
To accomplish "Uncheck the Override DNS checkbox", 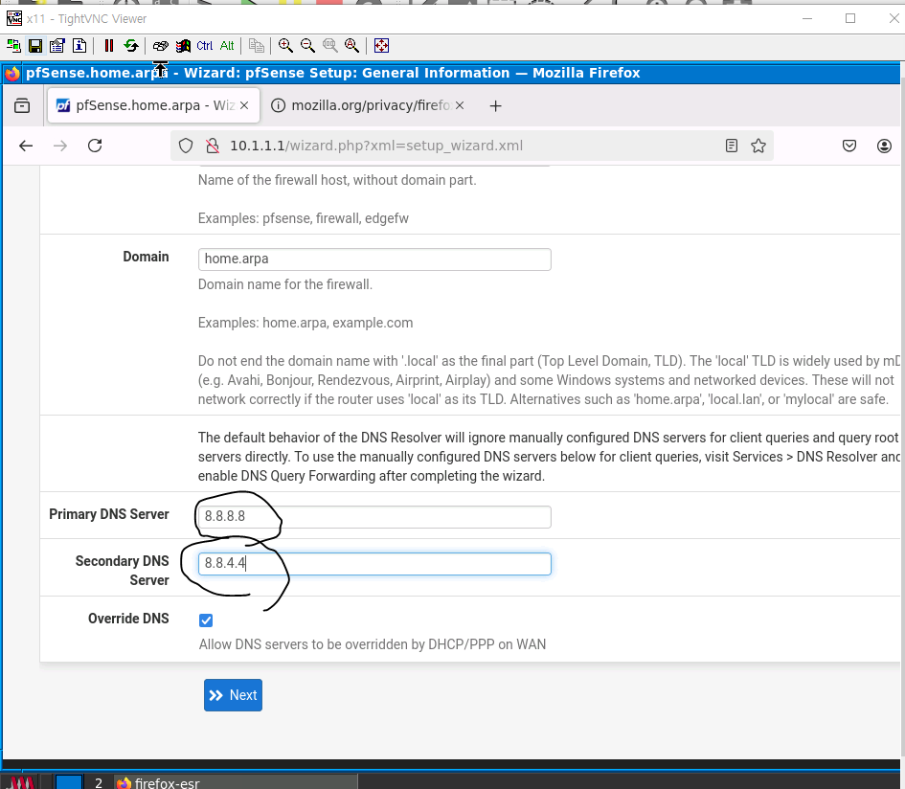I will 206,620.
